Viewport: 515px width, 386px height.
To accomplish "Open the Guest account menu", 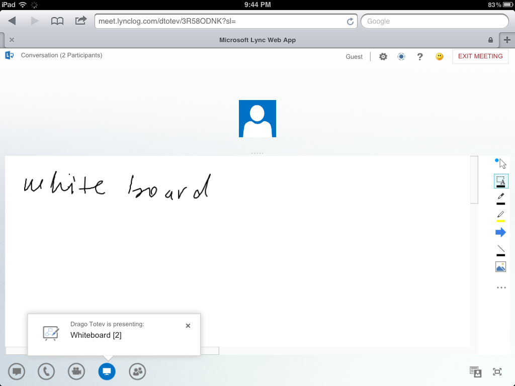I will (354, 56).
